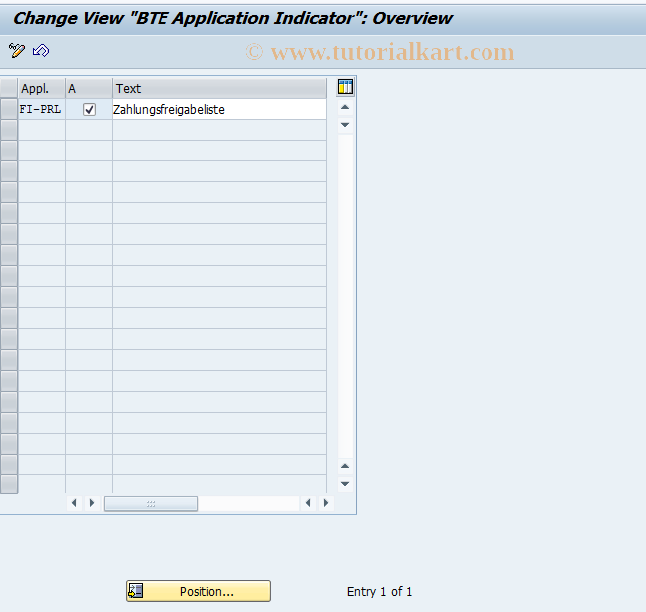This screenshot has height=612, width=646.
Task: Click the horizontal scrollbar thumb
Action: 151,504
